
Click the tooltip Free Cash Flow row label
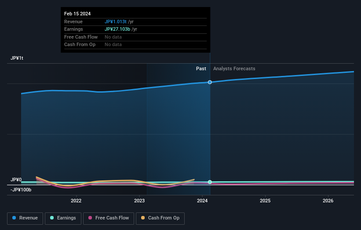pyautogui.click(x=81, y=37)
